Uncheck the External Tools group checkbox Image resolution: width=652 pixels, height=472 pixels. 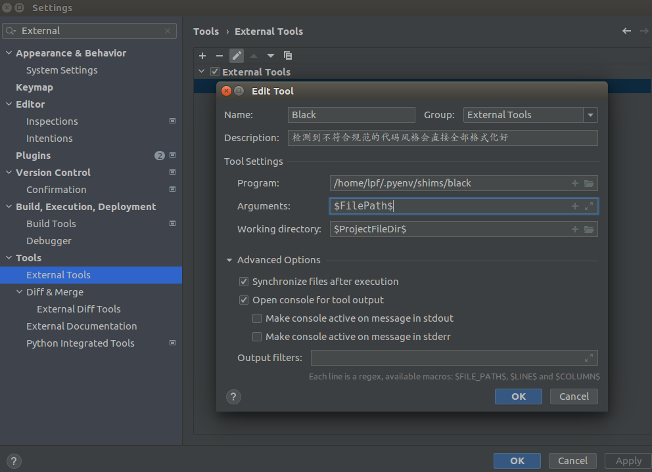click(x=214, y=72)
